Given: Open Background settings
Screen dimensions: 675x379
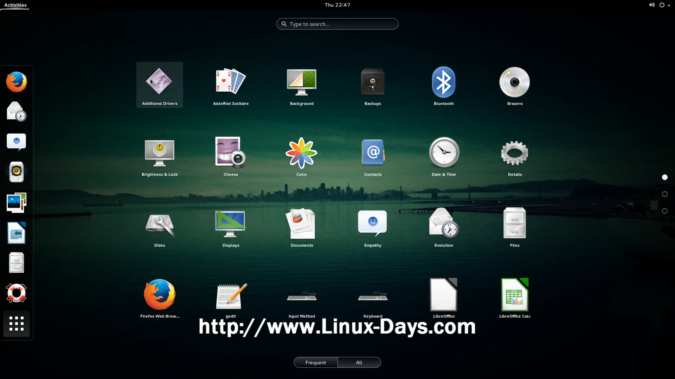Looking at the screenshot, I should coord(302,85).
